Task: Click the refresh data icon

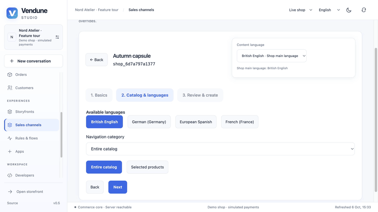Action: tap(364, 10)
